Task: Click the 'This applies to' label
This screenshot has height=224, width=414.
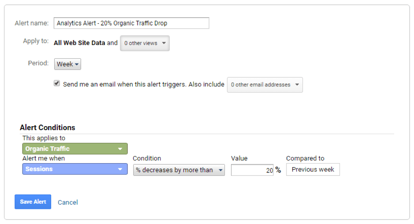Action: tap(44, 138)
